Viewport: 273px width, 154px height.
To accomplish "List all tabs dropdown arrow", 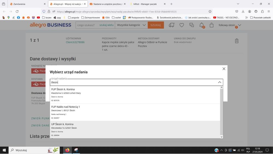I will pos(238,4).
